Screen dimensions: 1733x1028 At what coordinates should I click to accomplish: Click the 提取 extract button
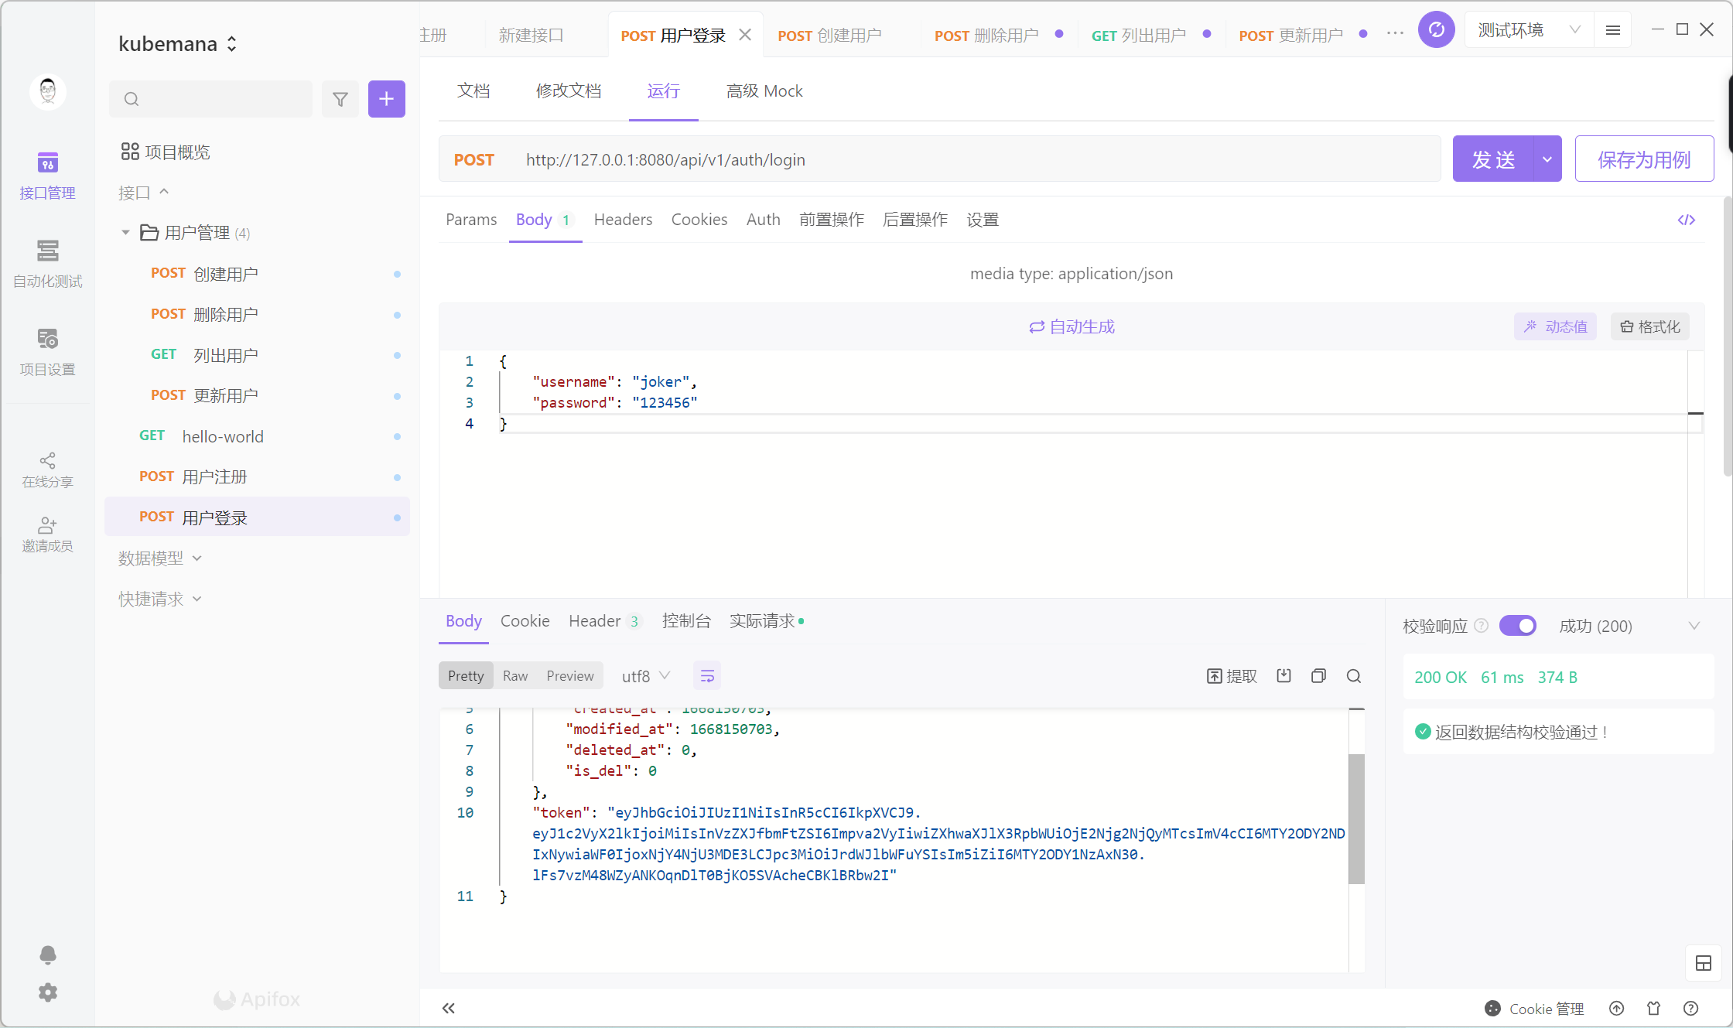click(1232, 676)
